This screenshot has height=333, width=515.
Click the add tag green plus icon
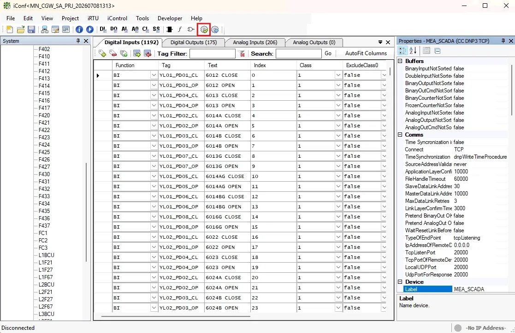tap(102, 54)
